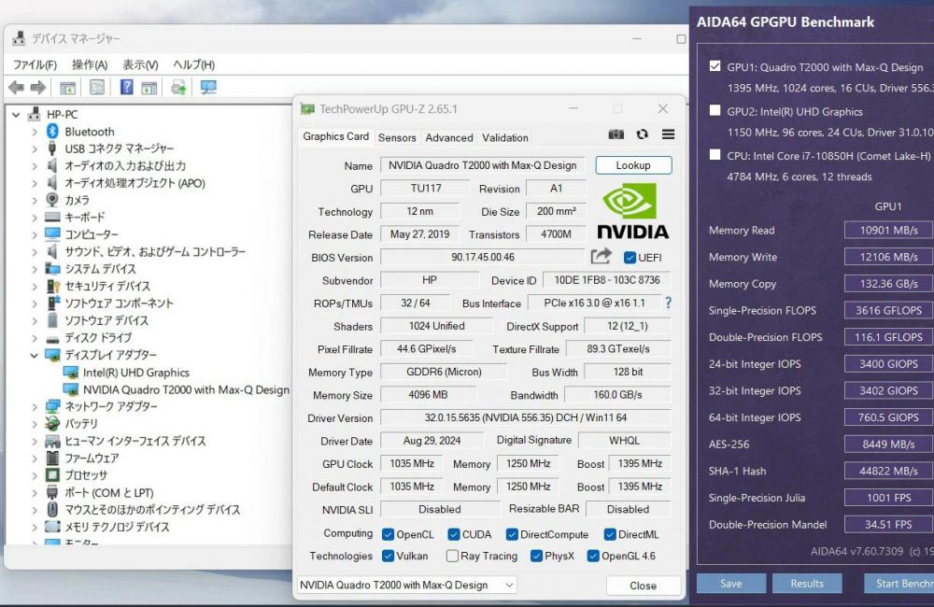This screenshot has height=607, width=934.
Task: Uncheck GPU1 Quadro T2000 in AIDA64
Action: (x=715, y=66)
